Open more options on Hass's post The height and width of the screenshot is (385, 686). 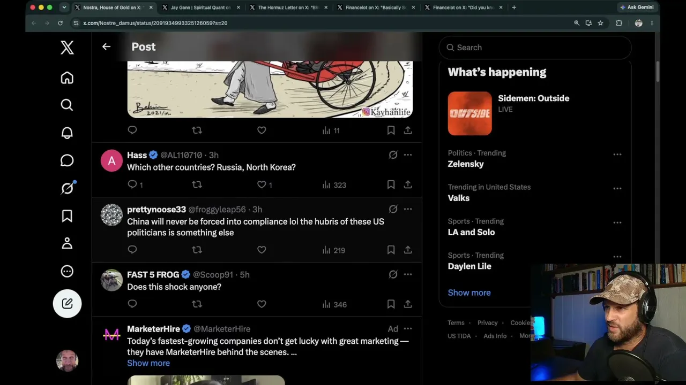click(x=408, y=155)
